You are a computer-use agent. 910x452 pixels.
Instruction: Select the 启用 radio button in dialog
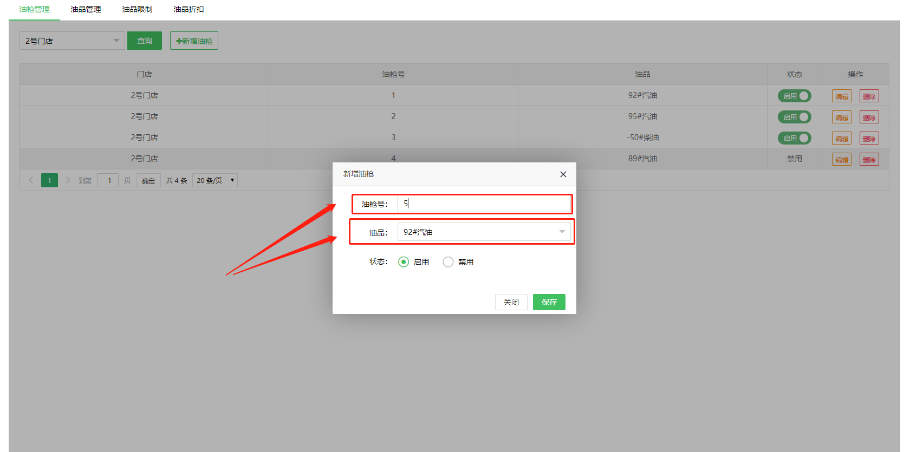coord(404,262)
